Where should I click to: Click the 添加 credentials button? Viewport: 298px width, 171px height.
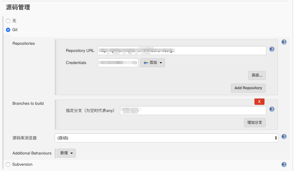point(153,62)
